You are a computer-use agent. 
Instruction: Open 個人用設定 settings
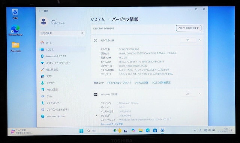62,70
